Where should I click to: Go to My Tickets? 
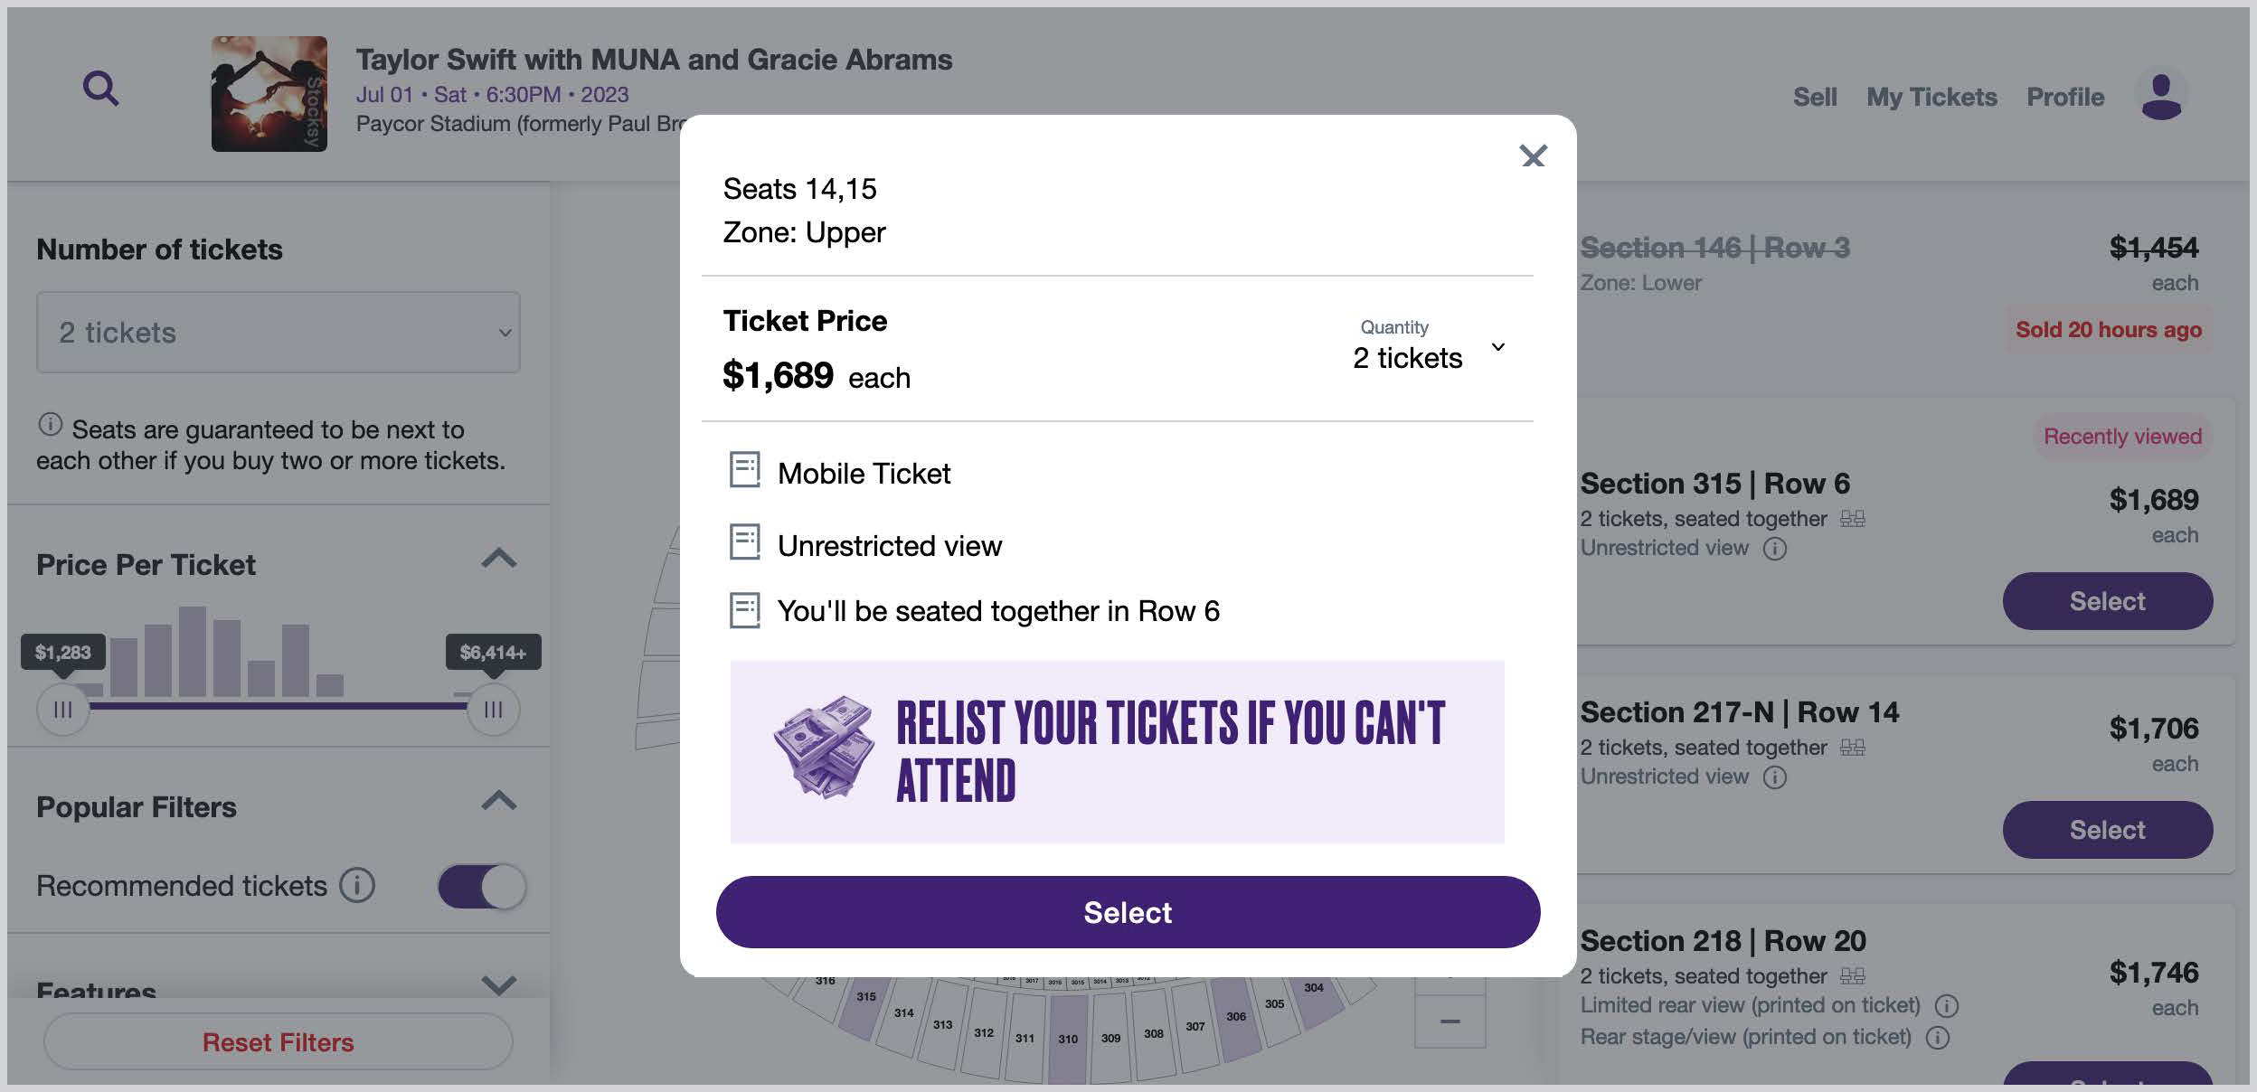pos(1931,98)
